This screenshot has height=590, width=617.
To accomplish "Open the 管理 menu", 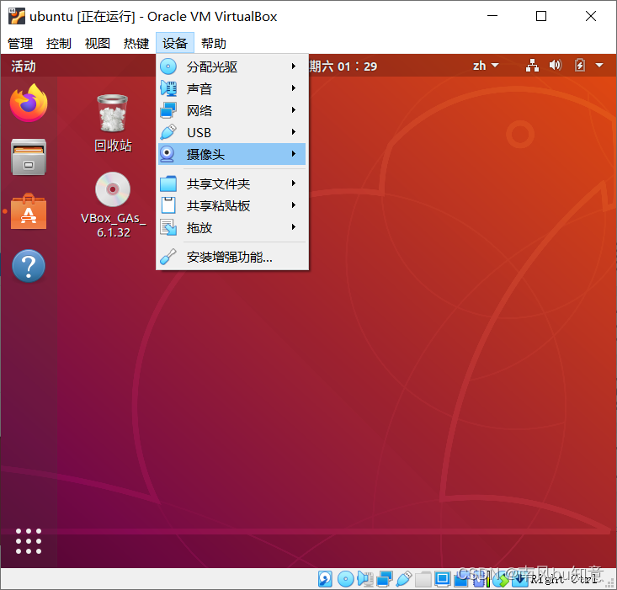I will click(20, 43).
